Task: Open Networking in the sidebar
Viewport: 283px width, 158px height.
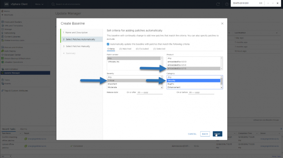Action: [9, 33]
